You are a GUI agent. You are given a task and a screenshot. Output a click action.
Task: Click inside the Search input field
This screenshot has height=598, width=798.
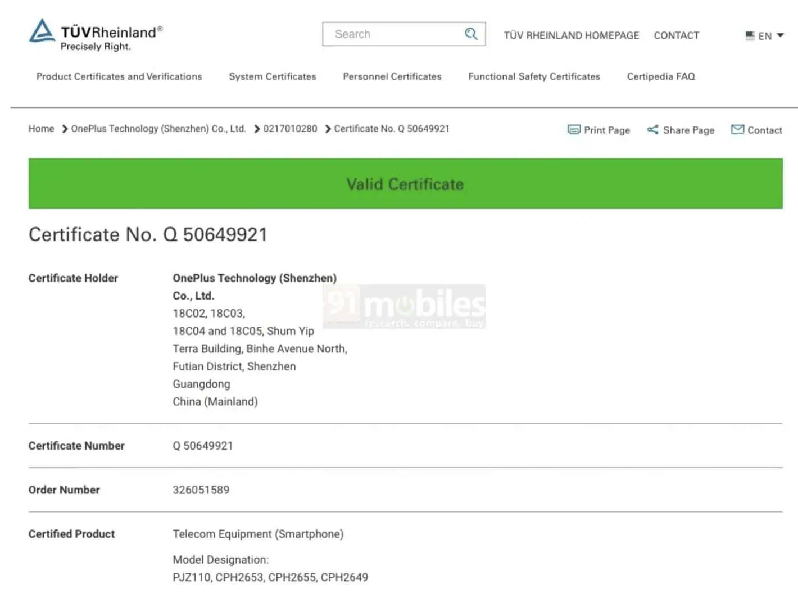tap(393, 34)
